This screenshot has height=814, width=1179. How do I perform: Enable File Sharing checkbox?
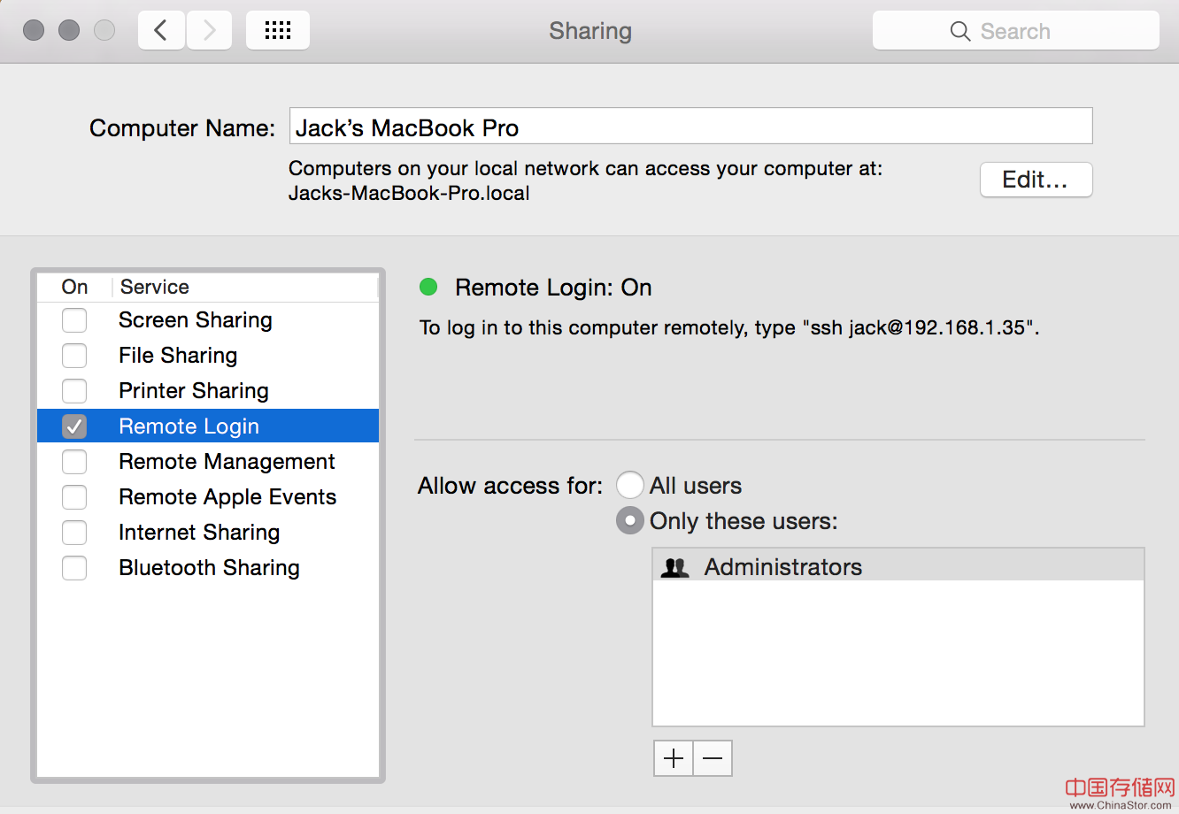point(74,356)
